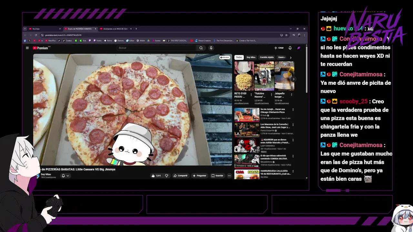Show next shorts with the carousel arrow
Image resolution: width=413 pixels, height=232 pixels.
[x=293, y=79]
